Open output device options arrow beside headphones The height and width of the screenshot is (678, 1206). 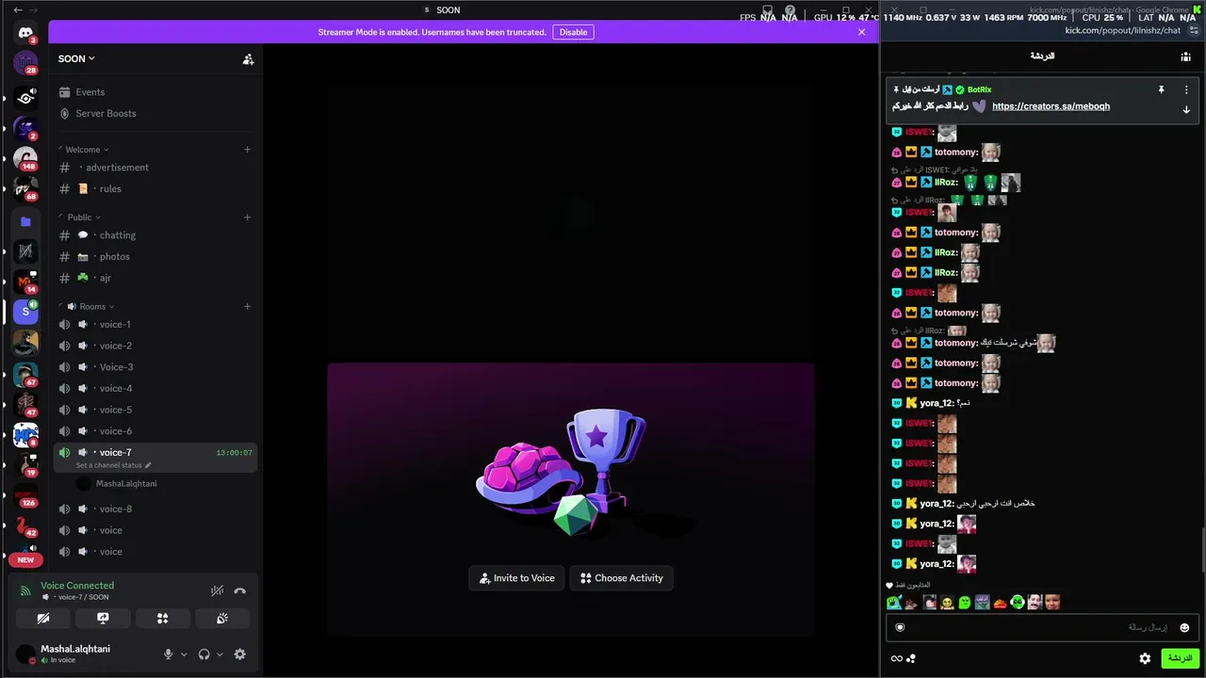point(220,654)
